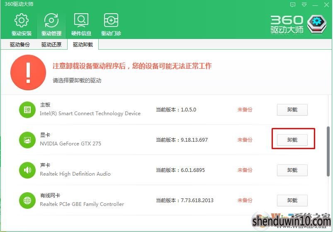Click the feedback message icon in title bar
This screenshot has width=333, height=232.
coord(293,5)
